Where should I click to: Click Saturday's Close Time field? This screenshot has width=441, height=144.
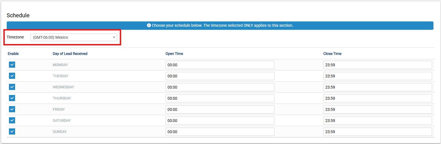point(378,121)
